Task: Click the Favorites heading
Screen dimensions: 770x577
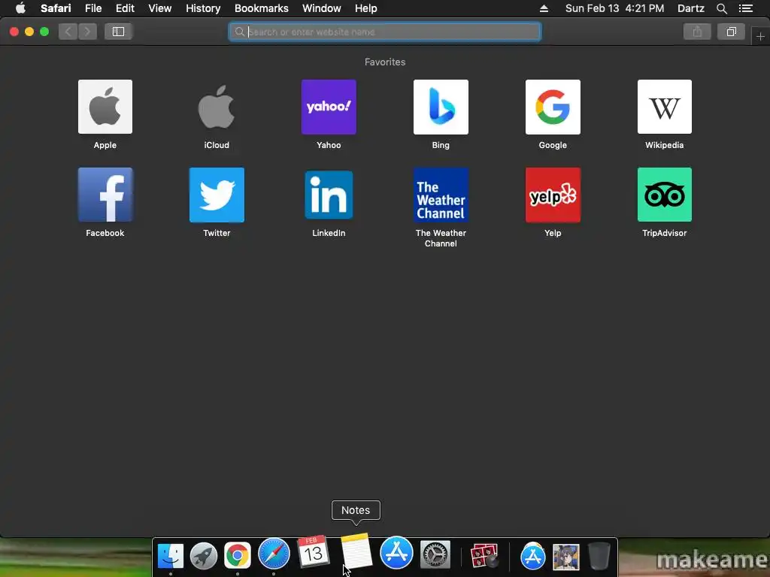Action: [385, 62]
